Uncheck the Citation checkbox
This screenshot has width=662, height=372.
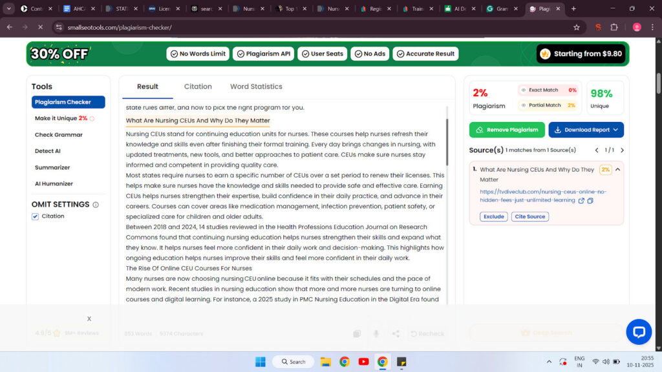(36, 216)
